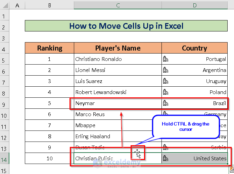Select ranking cell with value 6
234x174 pixels.
[50, 114]
